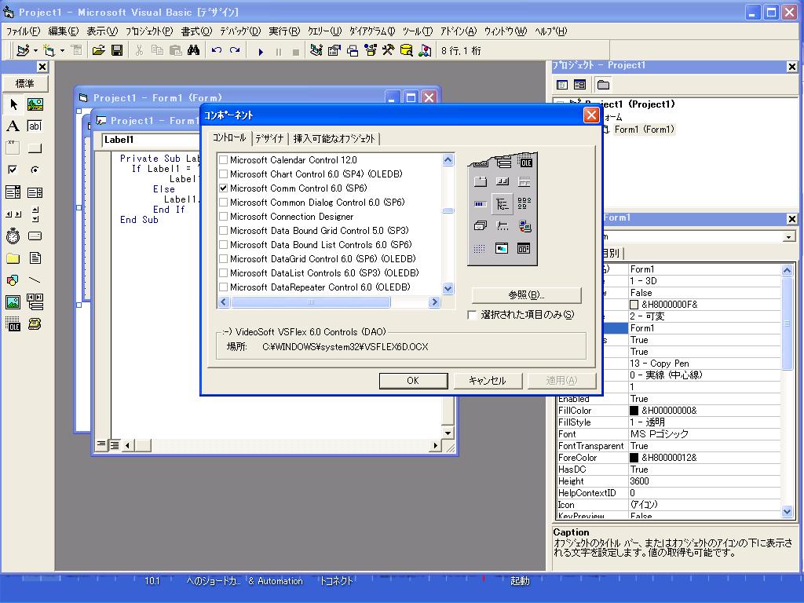Select the CommandButton tool in toolbox
Screen dimensions: 804x603
[x=35, y=148]
